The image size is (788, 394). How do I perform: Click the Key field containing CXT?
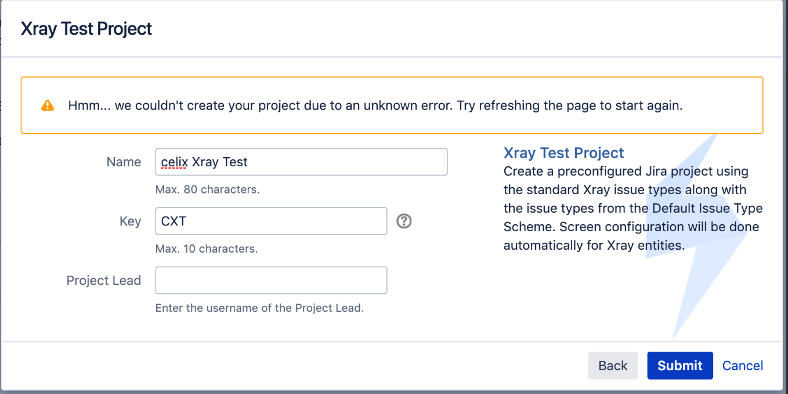click(x=271, y=221)
